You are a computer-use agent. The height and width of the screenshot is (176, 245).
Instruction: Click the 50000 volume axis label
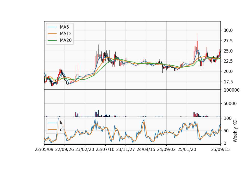click(x=230, y=104)
